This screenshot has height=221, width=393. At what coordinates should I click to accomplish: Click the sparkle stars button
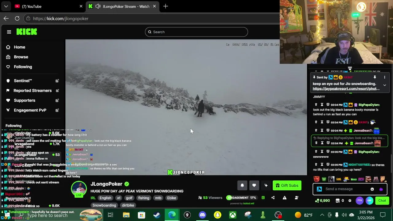pyautogui.click(x=266, y=185)
